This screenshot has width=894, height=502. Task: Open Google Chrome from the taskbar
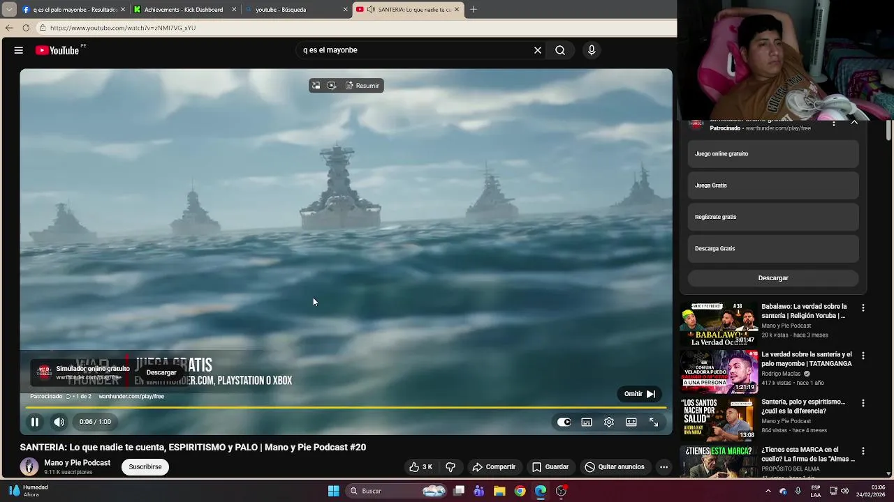pos(520,491)
